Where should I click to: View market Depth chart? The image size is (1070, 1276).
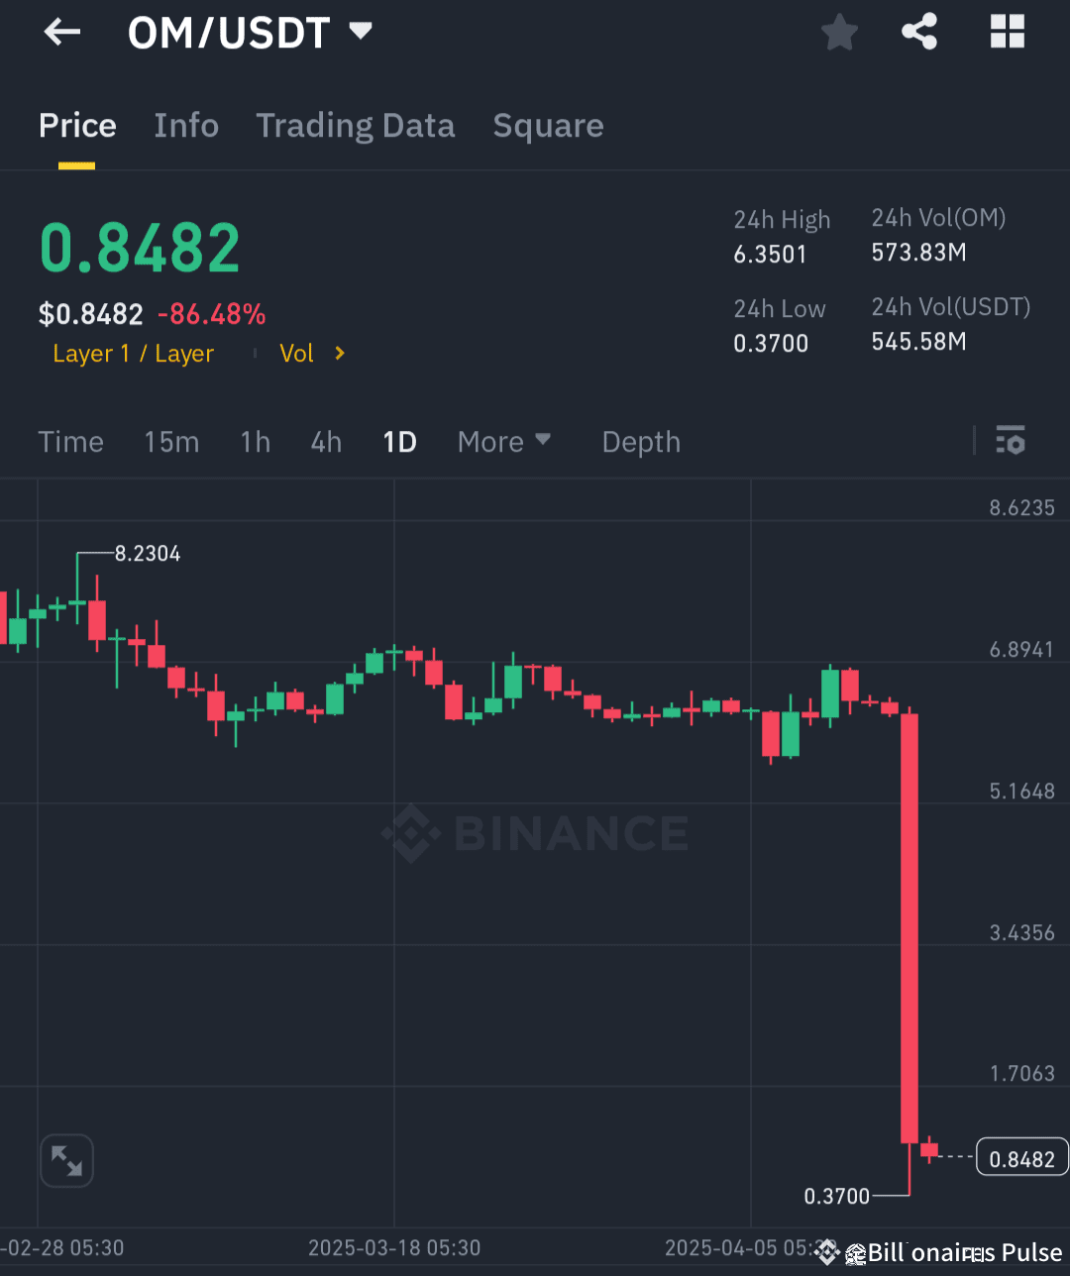pyautogui.click(x=640, y=442)
